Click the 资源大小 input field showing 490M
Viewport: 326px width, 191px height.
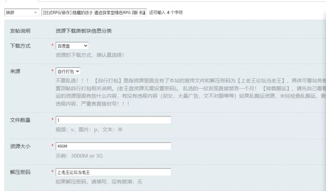113,146
